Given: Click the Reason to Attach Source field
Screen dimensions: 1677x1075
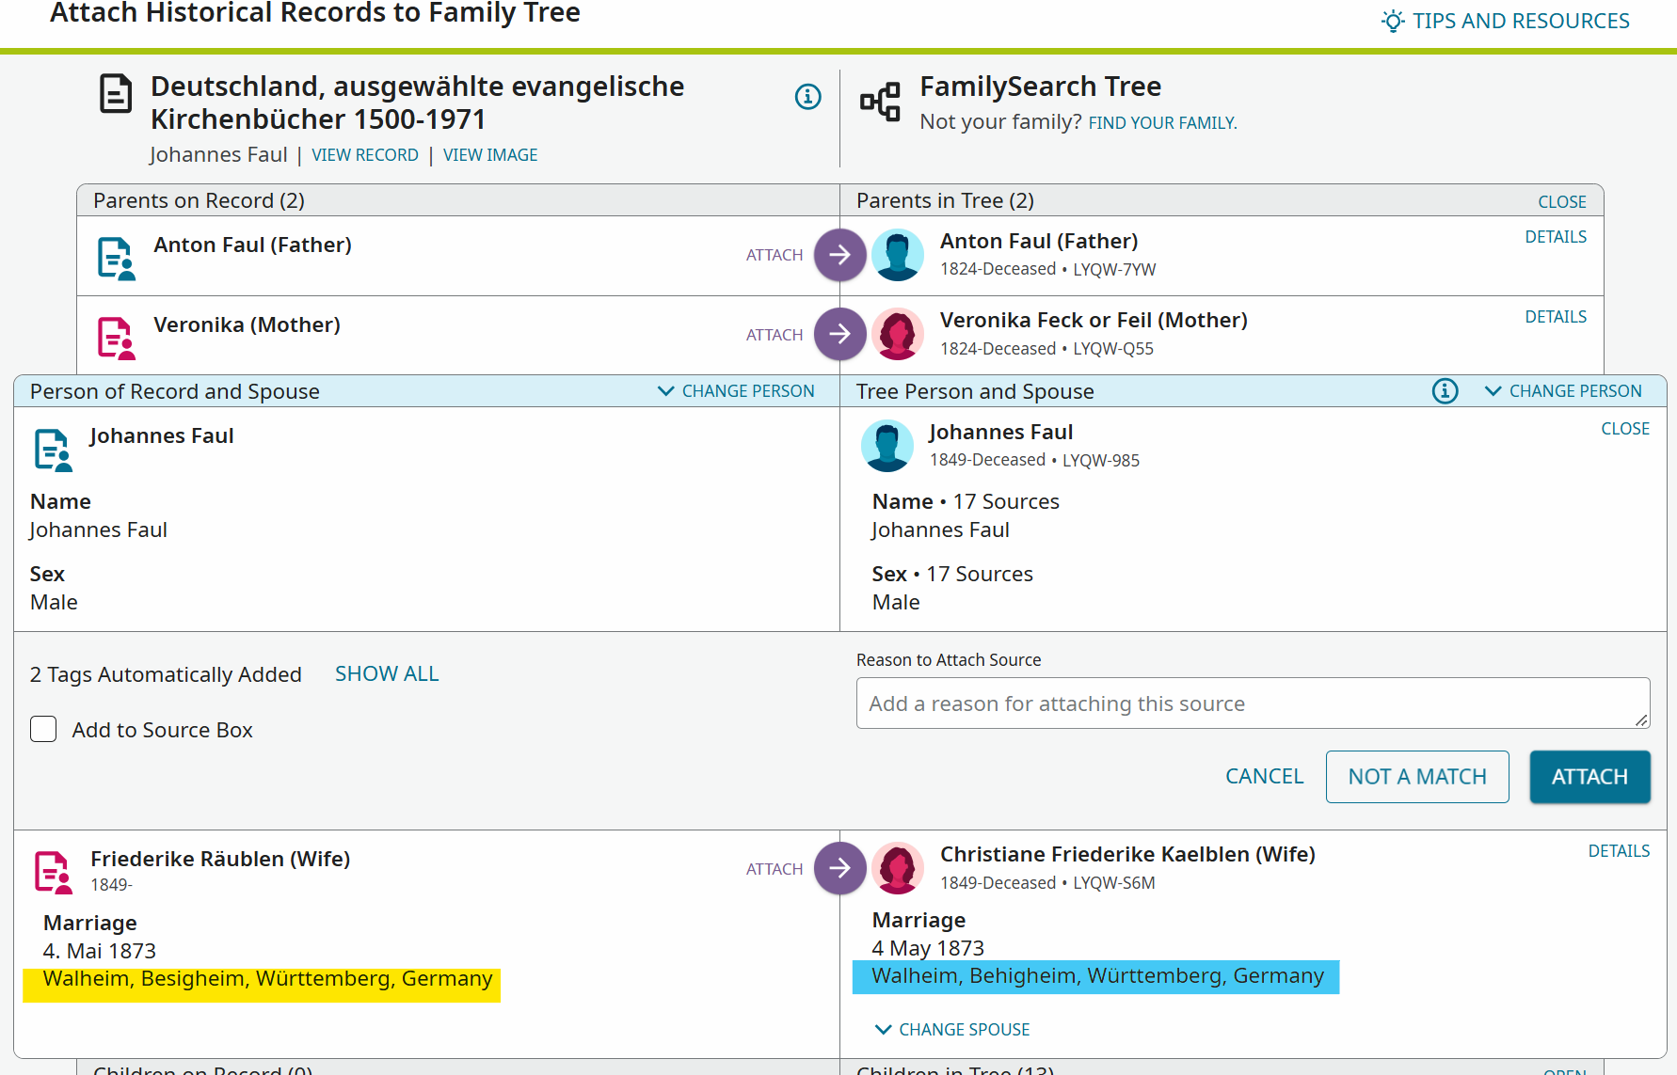Looking at the screenshot, I should coord(1253,703).
